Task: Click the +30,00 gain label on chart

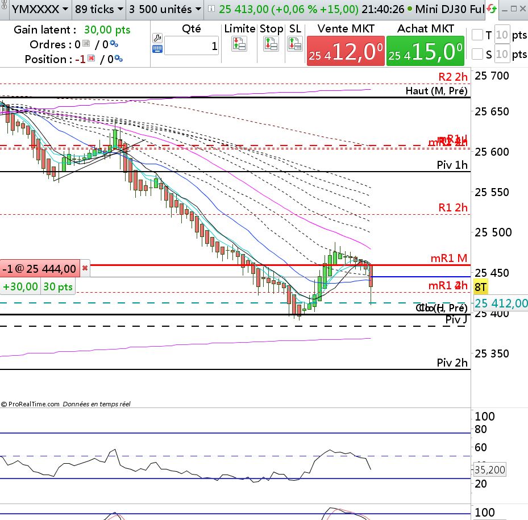Action: [20, 286]
